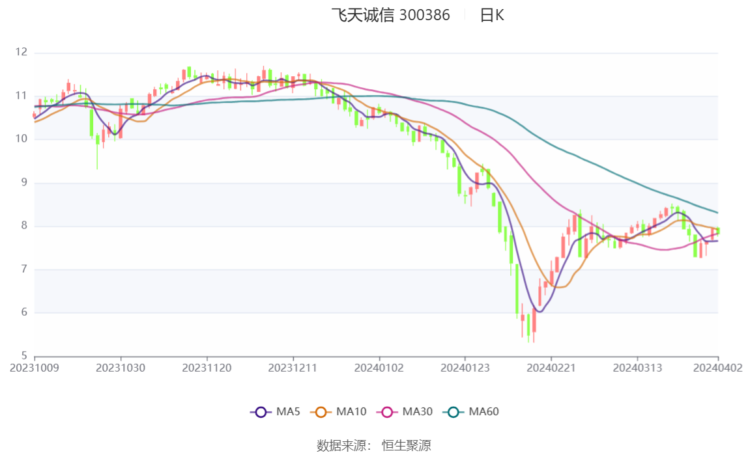Click the y-axis value 6
The height and width of the screenshot is (455, 748).
[24, 312]
